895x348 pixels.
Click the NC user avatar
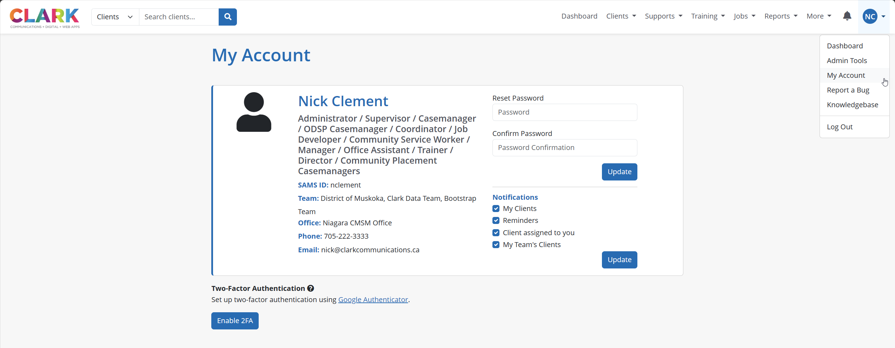870,16
